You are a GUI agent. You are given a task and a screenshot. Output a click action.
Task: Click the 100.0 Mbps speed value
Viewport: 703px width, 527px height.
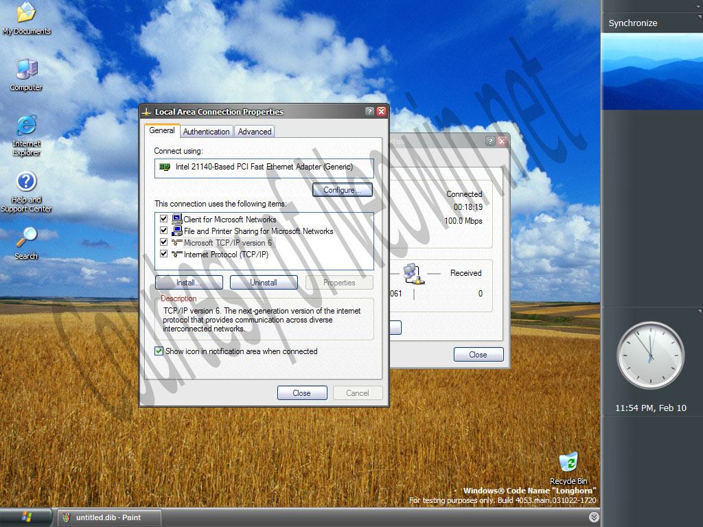pos(463,220)
